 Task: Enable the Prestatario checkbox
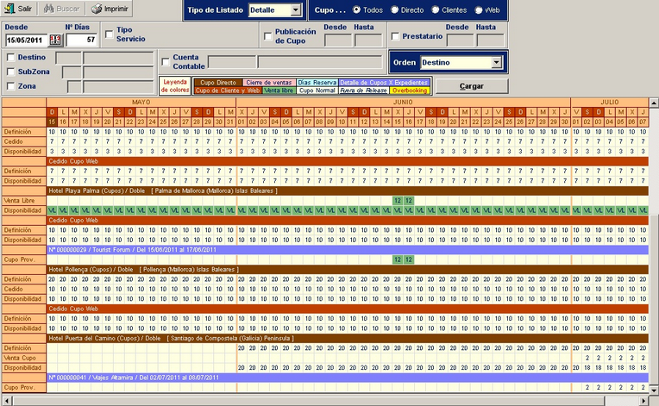point(395,36)
